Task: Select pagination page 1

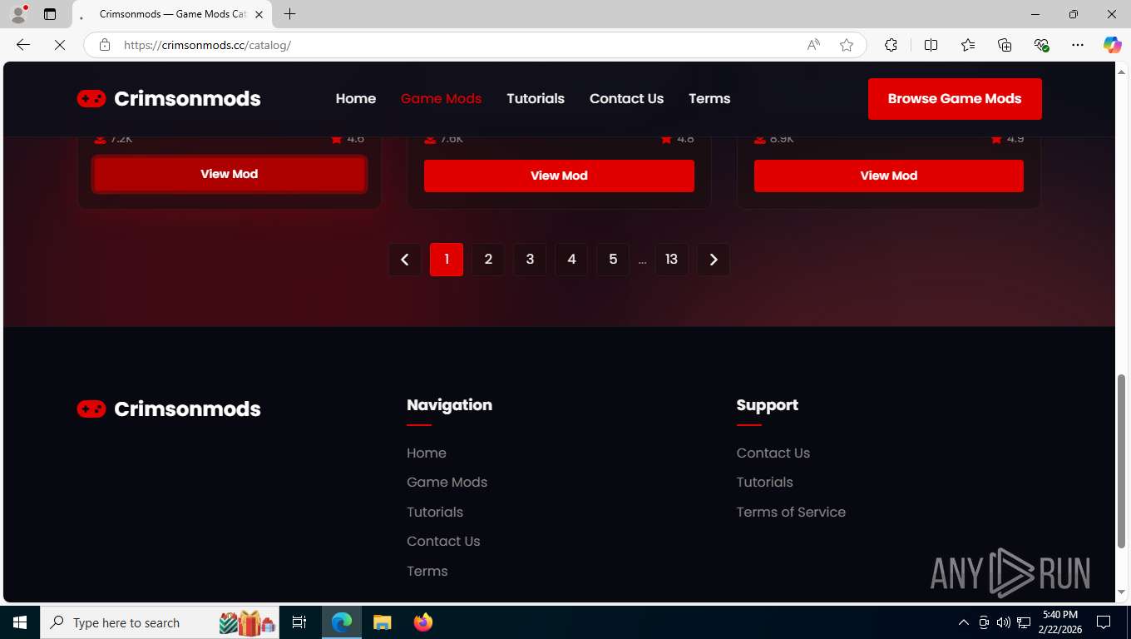Action: click(x=447, y=260)
